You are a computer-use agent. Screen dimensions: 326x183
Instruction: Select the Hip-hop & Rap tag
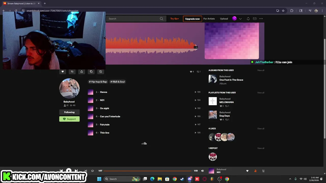pos(98,82)
